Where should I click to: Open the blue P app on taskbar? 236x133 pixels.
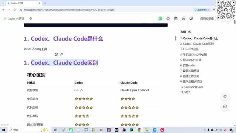coord(155,130)
